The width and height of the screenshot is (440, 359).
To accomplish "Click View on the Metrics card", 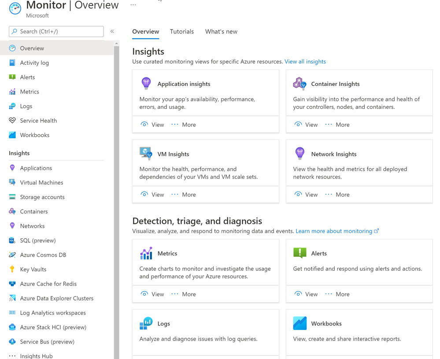I will [x=152, y=294].
